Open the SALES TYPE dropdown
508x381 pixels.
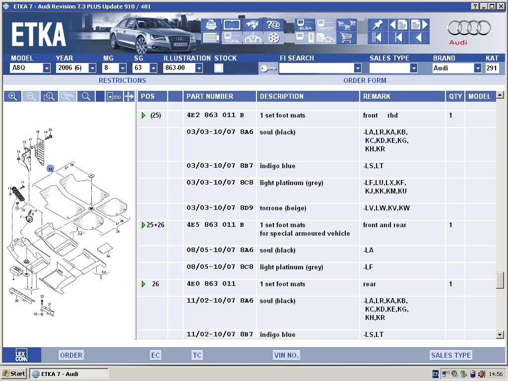tap(413, 68)
